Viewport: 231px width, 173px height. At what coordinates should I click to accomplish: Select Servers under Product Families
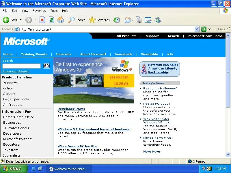(x=9, y=94)
